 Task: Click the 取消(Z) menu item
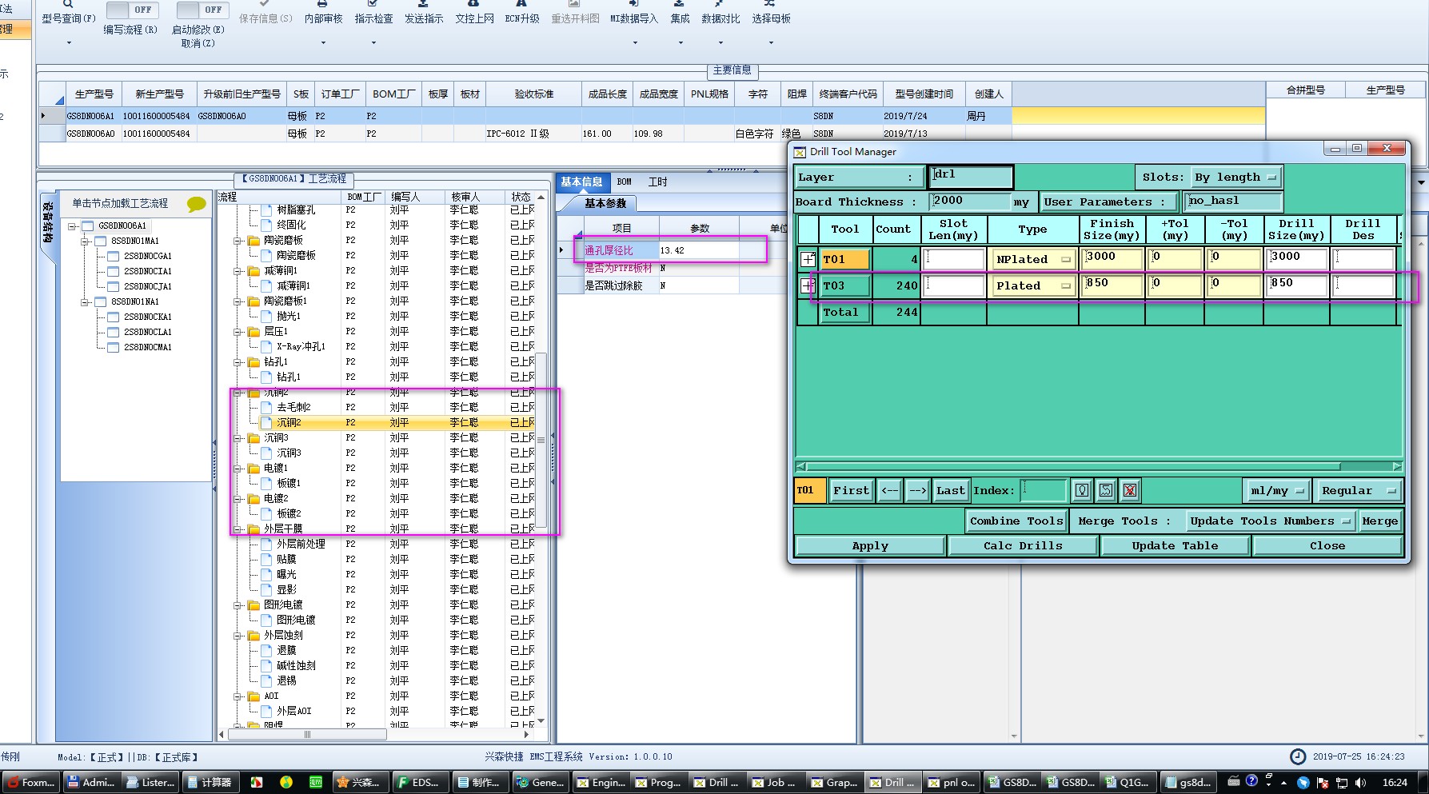click(198, 43)
